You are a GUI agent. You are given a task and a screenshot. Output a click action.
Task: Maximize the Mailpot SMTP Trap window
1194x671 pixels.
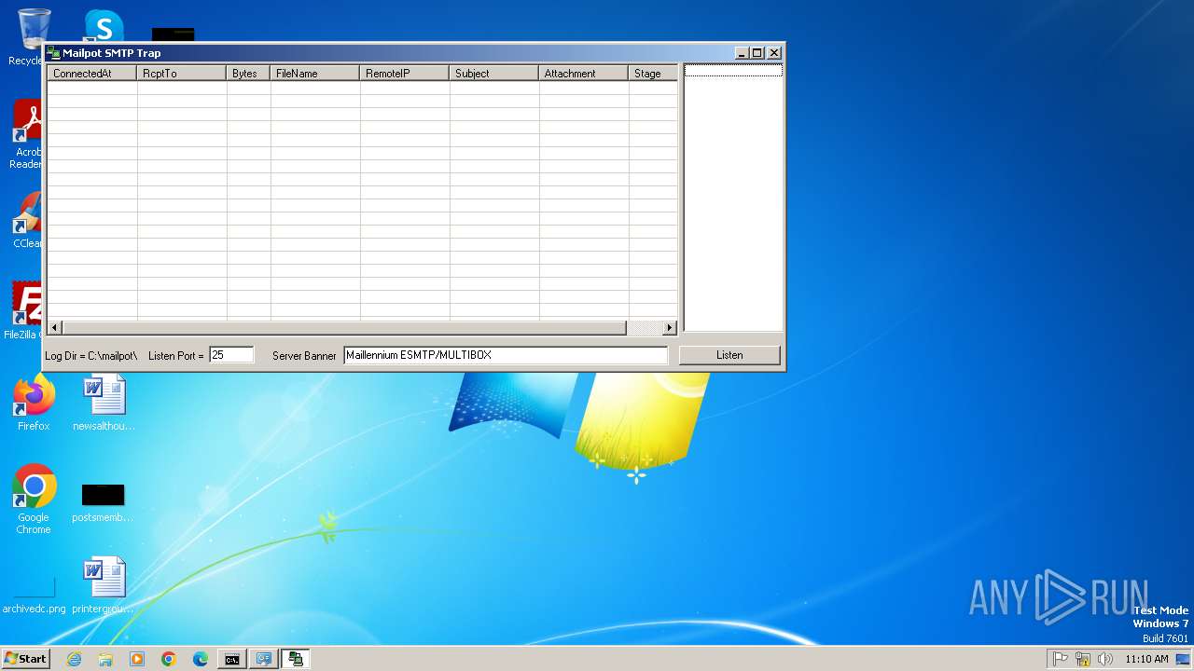757,53
